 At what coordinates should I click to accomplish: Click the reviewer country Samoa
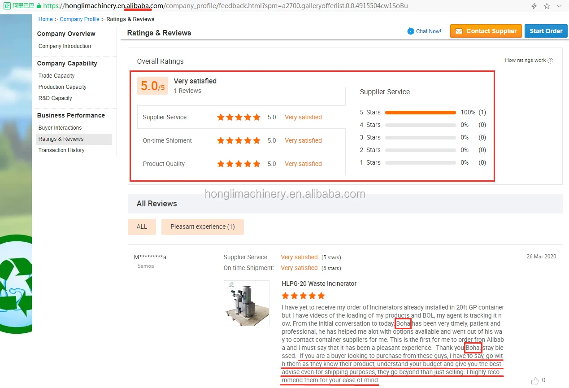tap(146, 266)
